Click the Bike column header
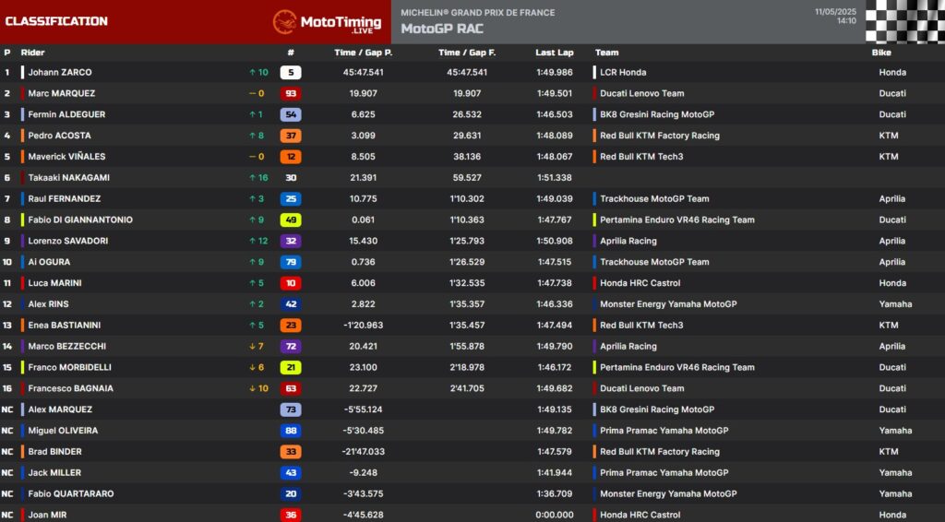The width and height of the screenshot is (945, 522). [x=881, y=53]
